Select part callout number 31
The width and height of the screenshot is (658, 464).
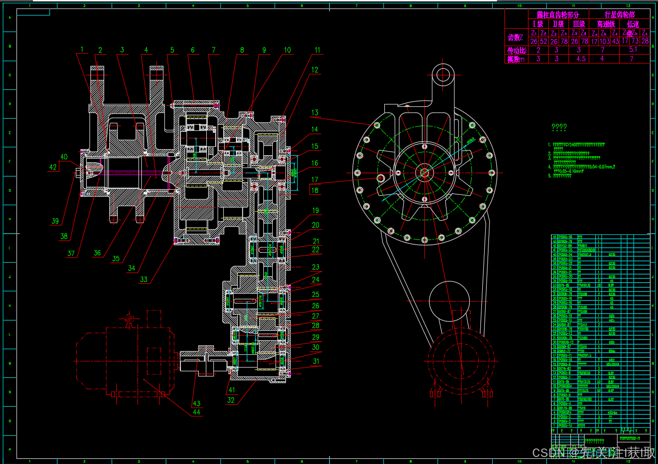point(316,362)
